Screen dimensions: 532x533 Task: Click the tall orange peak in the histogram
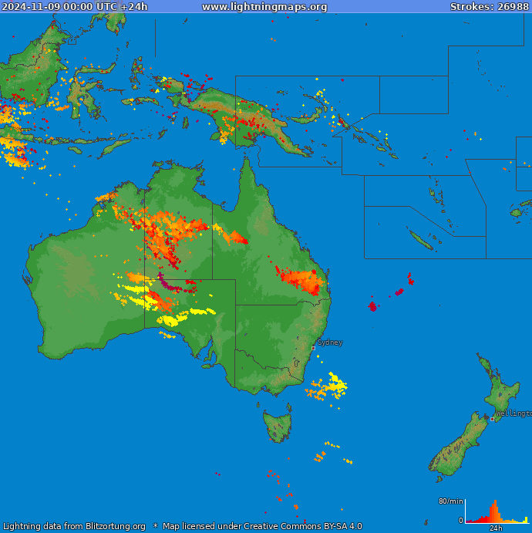point(494,511)
